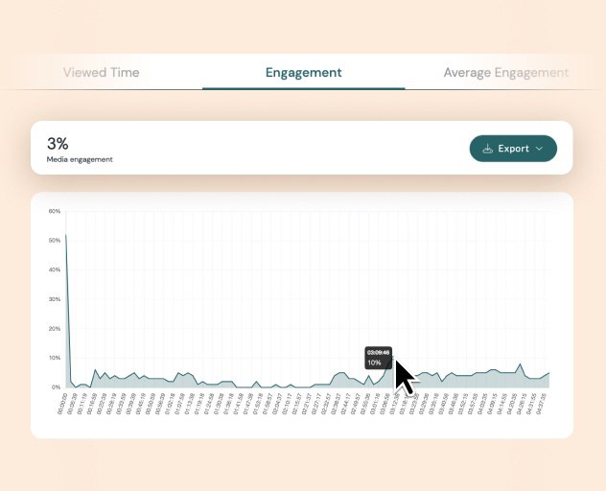606x491 pixels.
Task: Select the Engagement tab
Action: coord(303,72)
